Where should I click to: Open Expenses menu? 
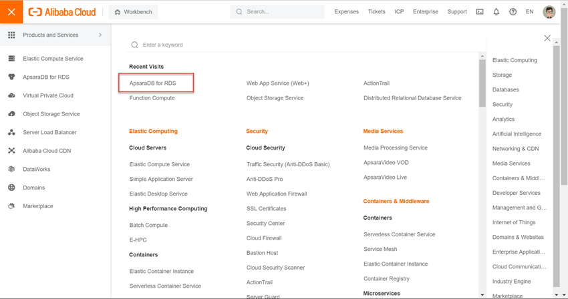pyautogui.click(x=346, y=11)
